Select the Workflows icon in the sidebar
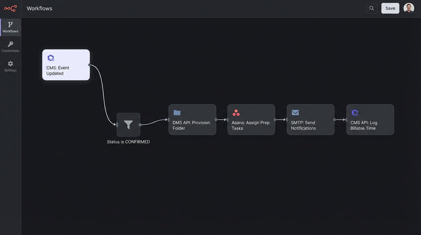This screenshot has height=235, width=421. click(x=10, y=24)
